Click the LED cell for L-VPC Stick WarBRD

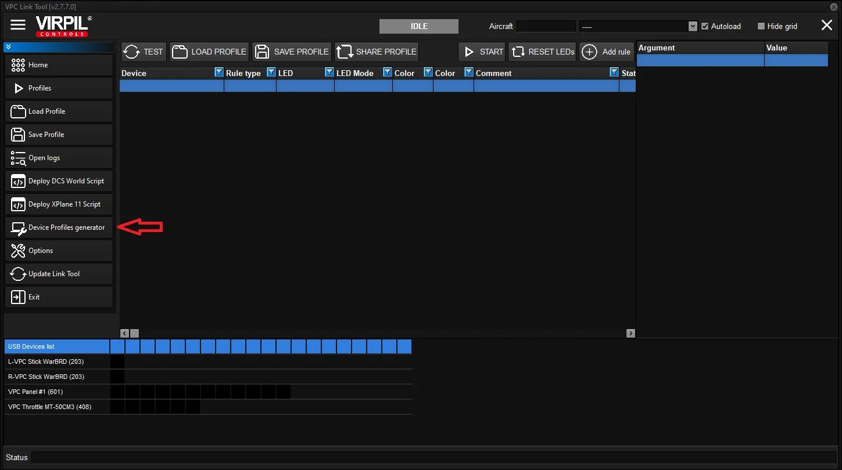[x=117, y=361]
